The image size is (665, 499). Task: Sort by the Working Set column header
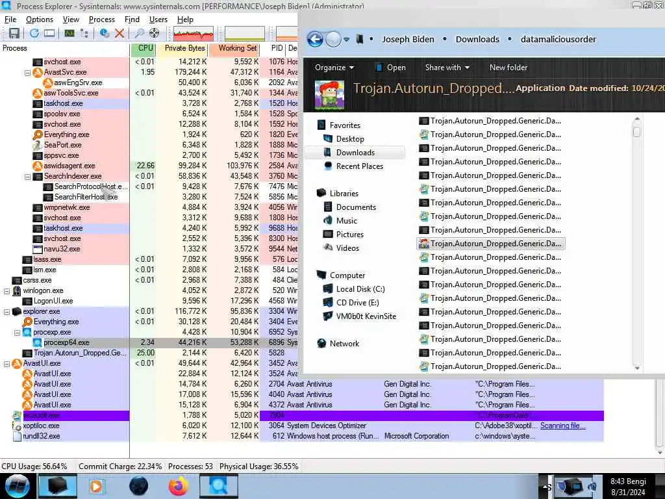click(234, 48)
